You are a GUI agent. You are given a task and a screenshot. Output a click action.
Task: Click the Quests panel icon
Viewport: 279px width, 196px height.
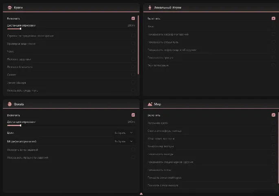click(10, 104)
